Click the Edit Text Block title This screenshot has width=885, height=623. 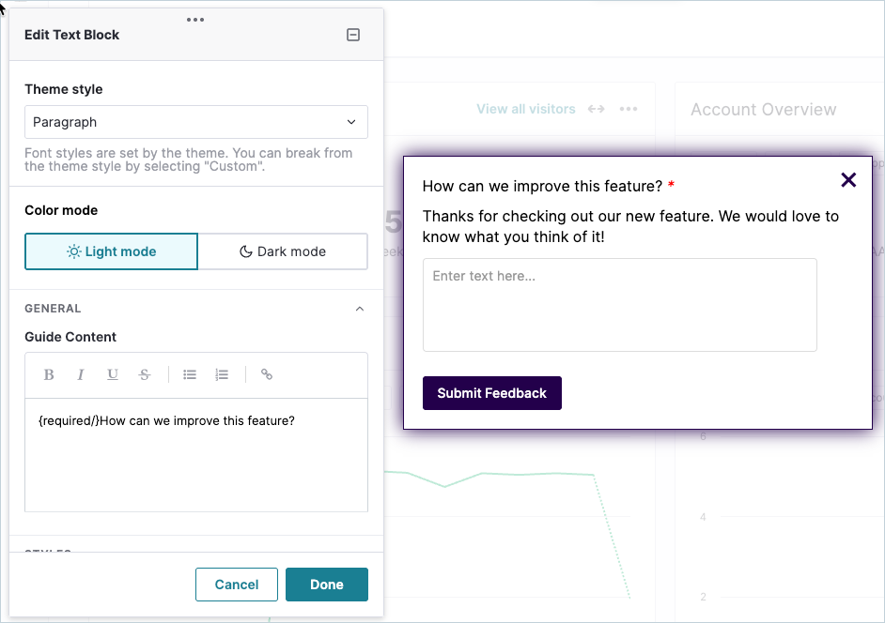tap(71, 35)
